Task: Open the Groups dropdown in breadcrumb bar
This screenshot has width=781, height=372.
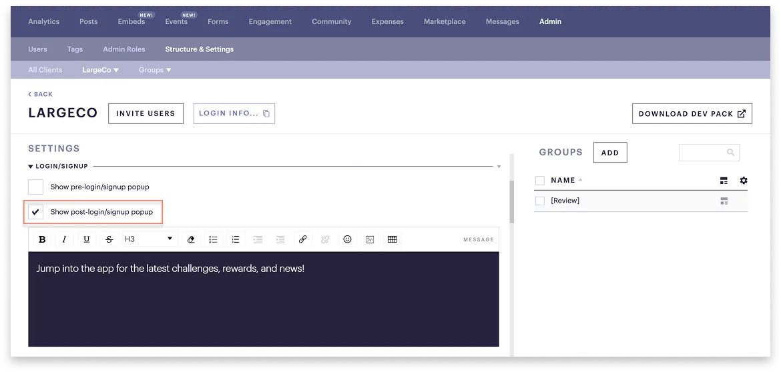Action: pos(155,70)
